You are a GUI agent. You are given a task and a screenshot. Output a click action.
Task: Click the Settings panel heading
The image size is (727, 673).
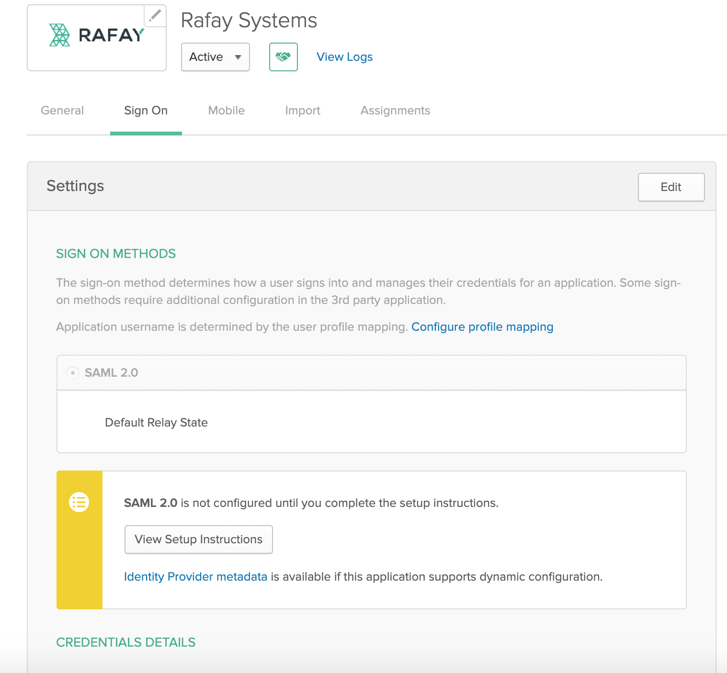tap(75, 186)
